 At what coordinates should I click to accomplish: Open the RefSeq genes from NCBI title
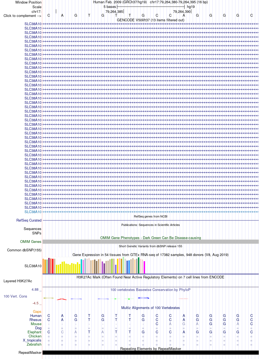[x=150, y=216]
